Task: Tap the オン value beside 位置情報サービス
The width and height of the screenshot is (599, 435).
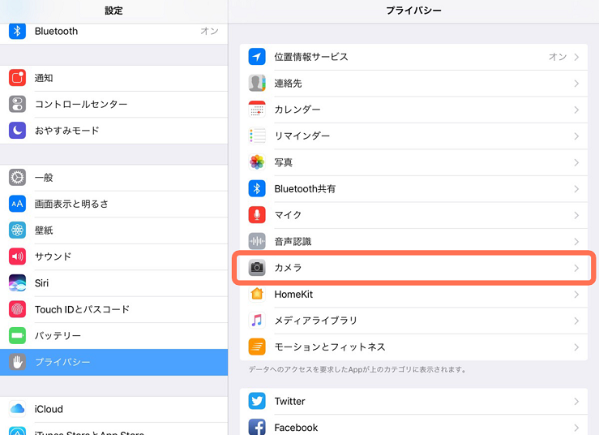Action: click(x=558, y=57)
